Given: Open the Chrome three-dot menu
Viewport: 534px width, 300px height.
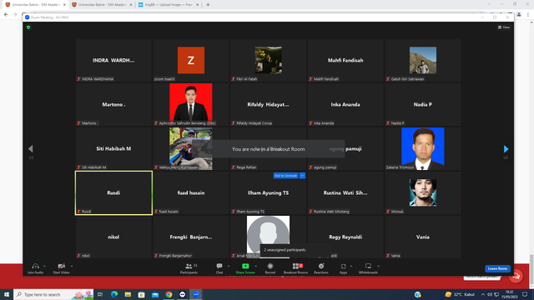Looking at the screenshot, I should point(528,15).
